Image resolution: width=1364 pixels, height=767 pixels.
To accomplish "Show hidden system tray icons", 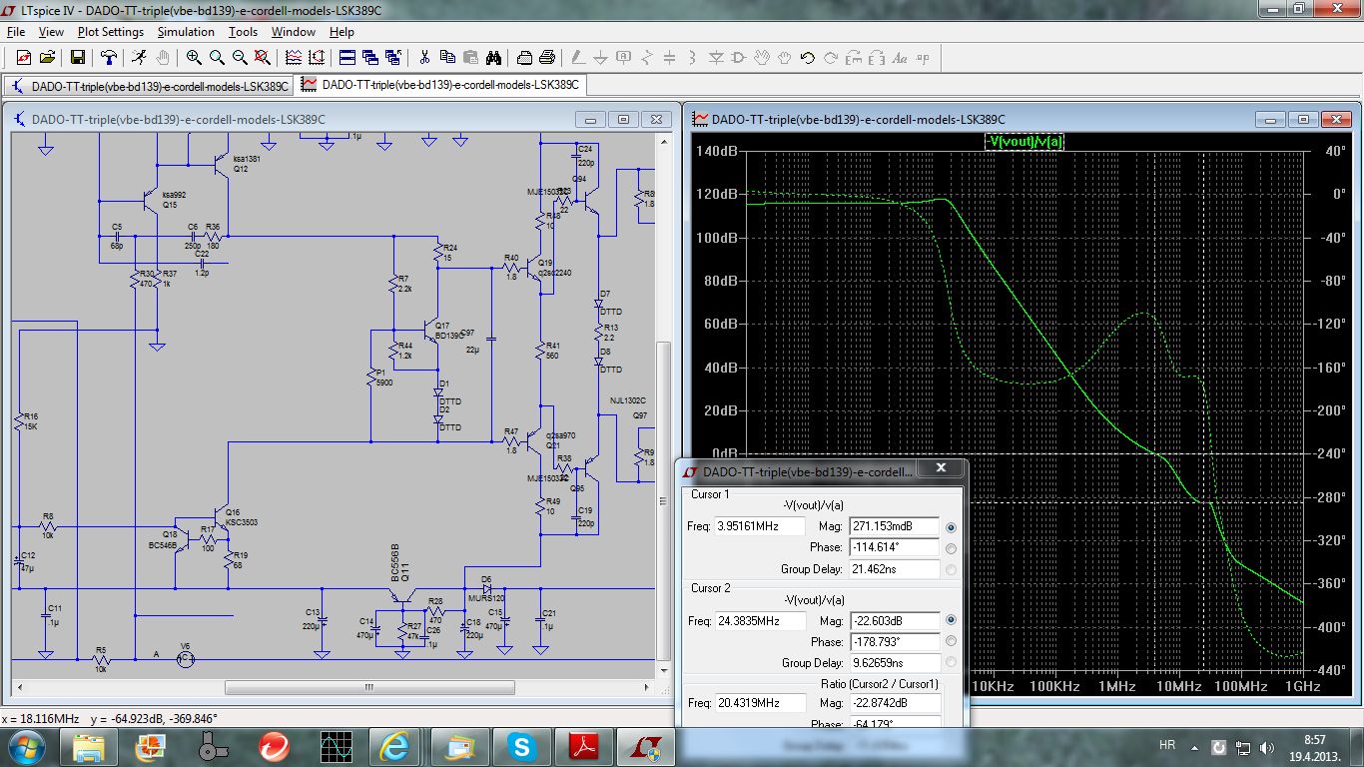I will pyautogui.click(x=1194, y=746).
